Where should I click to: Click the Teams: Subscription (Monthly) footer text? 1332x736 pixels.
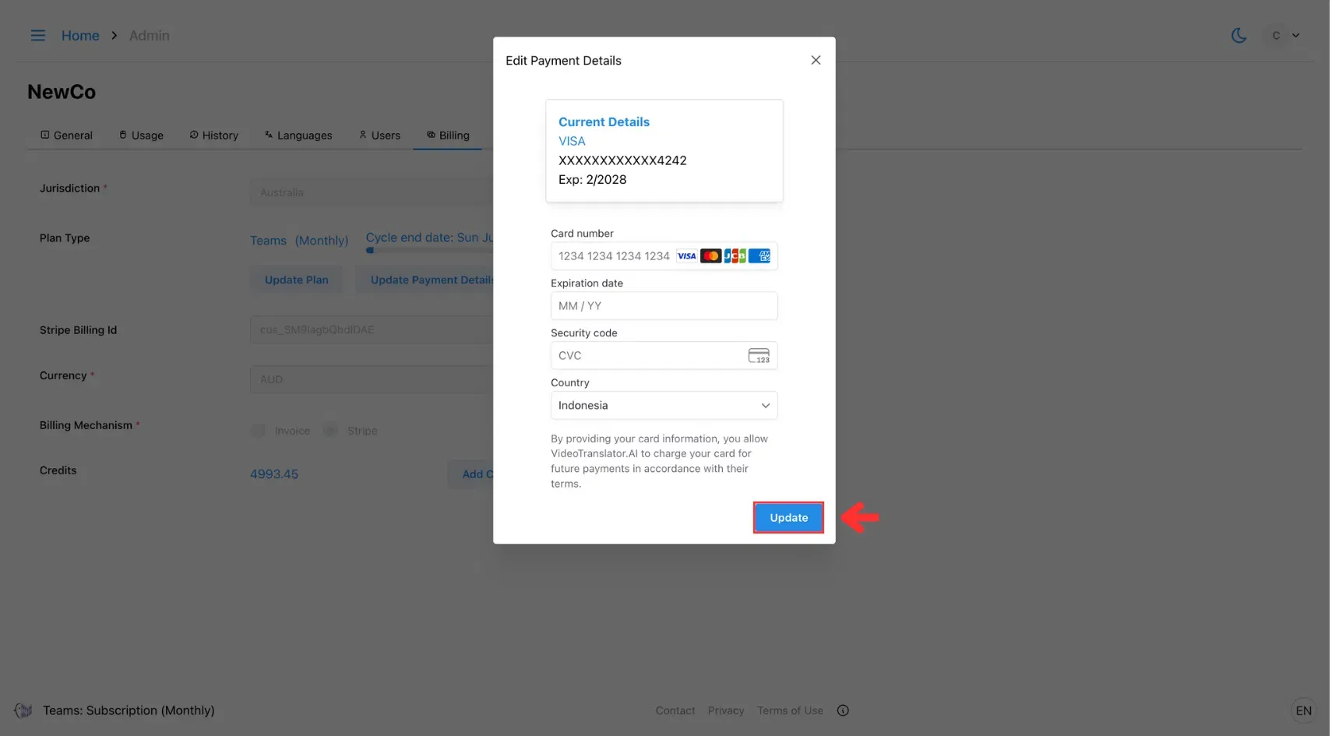click(x=129, y=710)
